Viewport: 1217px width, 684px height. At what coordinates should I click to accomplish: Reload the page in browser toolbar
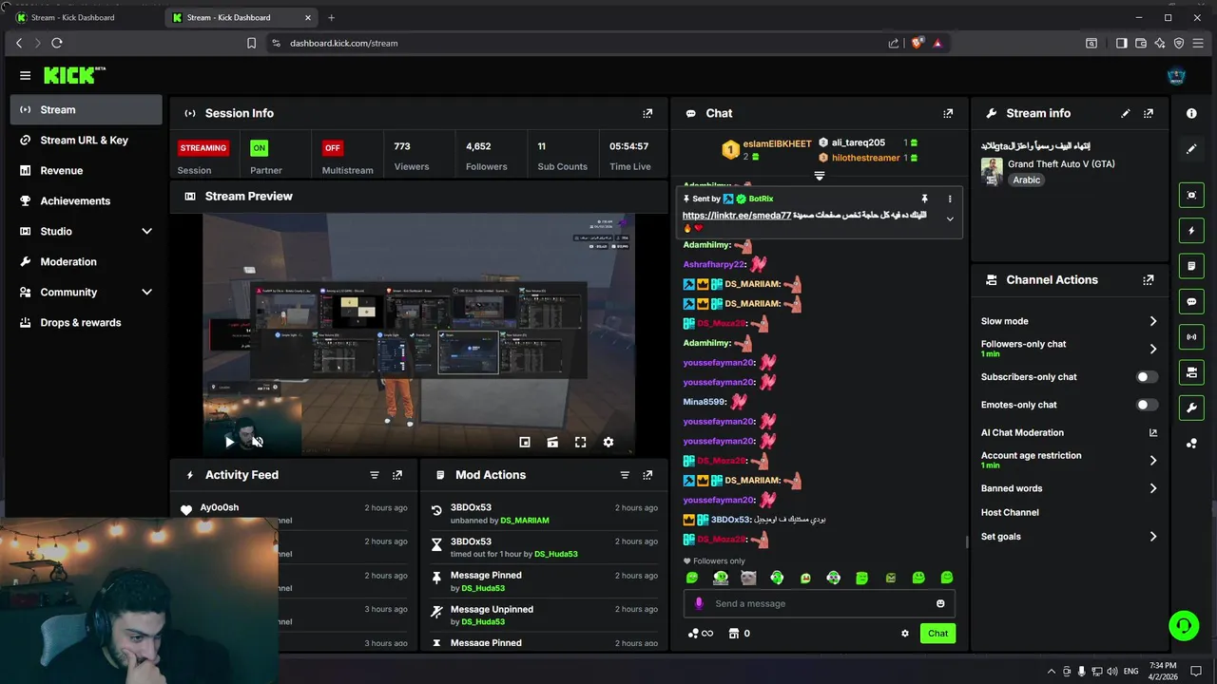click(57, 43)
